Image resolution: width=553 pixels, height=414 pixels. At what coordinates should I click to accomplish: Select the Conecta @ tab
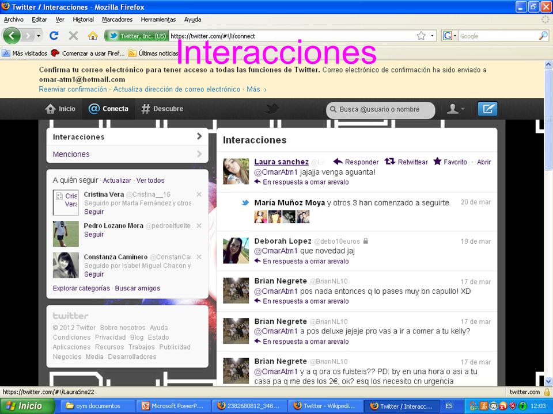pyautogui.click(x=108, y=109)
